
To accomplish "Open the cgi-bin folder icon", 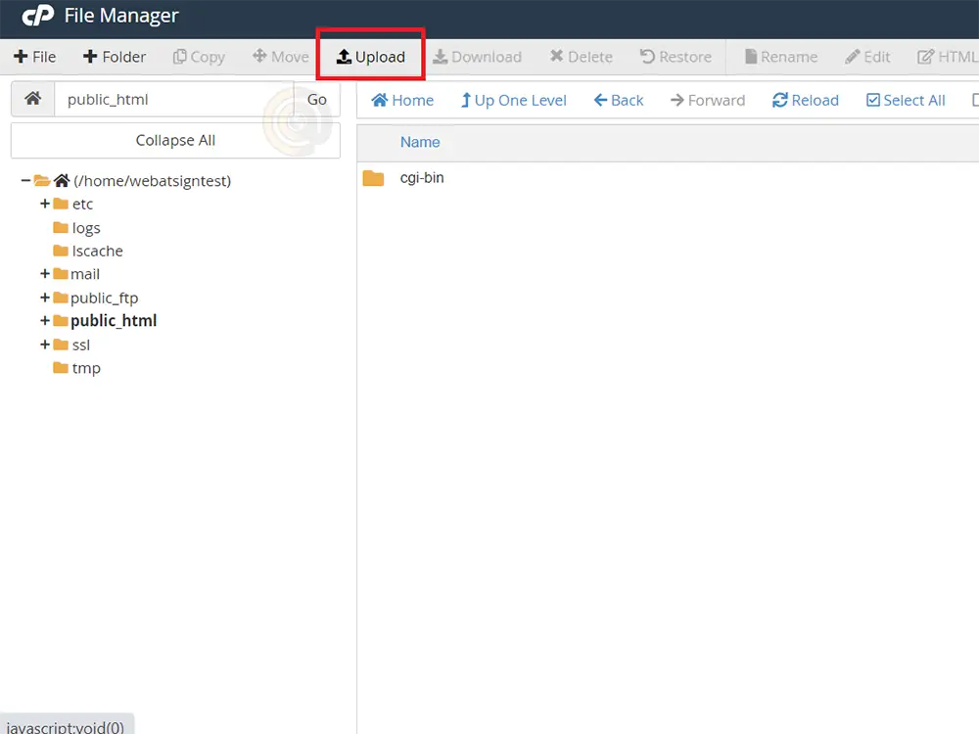I will 373,178.
